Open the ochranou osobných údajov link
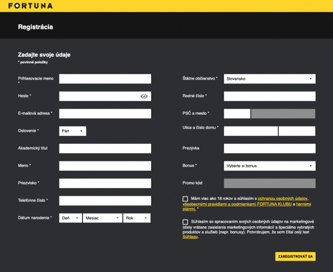Viewport: 333px width, 272px height. coord(283,198)
